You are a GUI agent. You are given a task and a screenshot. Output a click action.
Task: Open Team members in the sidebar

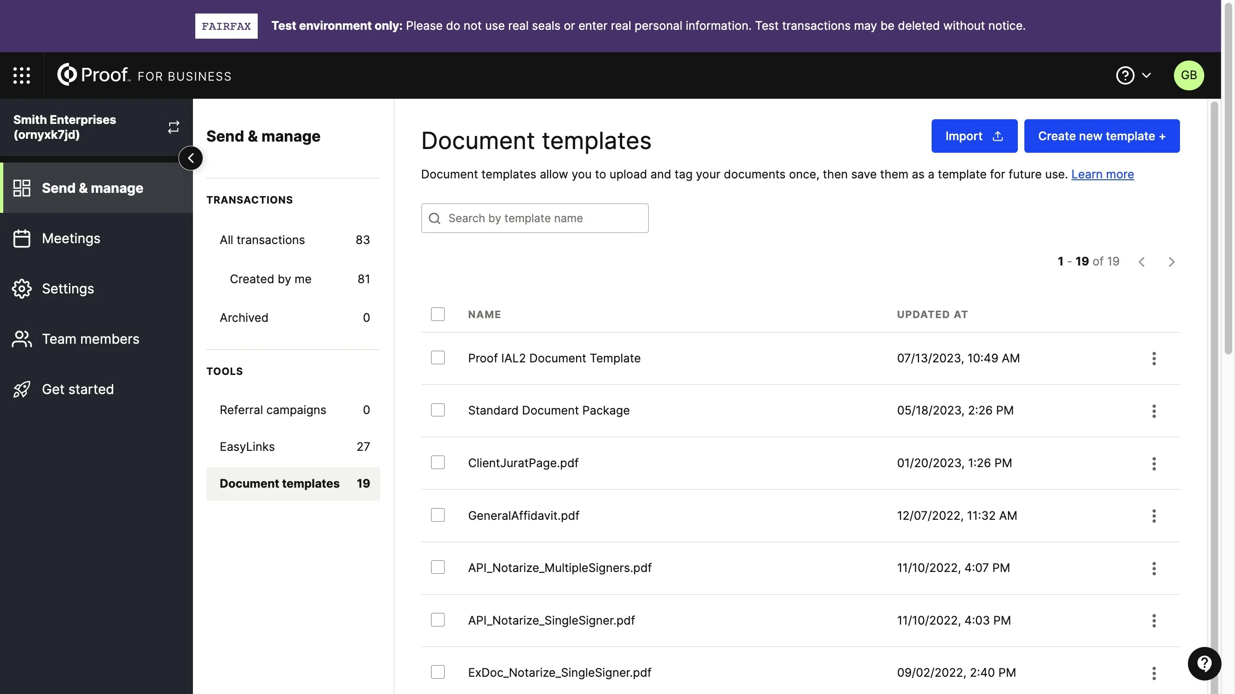(x=96, y=339)
